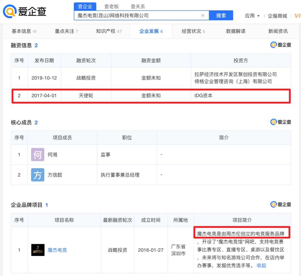Expand the 应用 dropdown menu
301x276 pixels.
click(252, 16)
